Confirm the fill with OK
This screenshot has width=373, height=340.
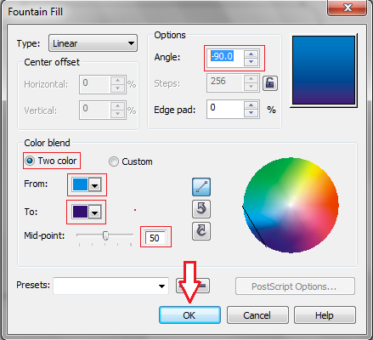coord(189,315)
